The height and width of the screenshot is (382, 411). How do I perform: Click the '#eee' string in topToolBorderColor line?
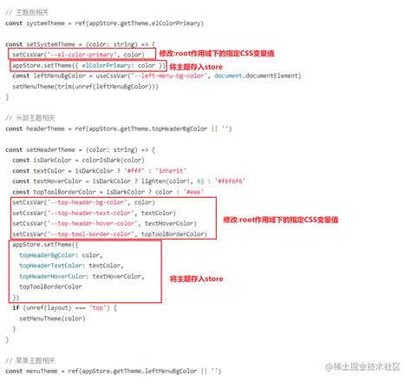[193, 192]
